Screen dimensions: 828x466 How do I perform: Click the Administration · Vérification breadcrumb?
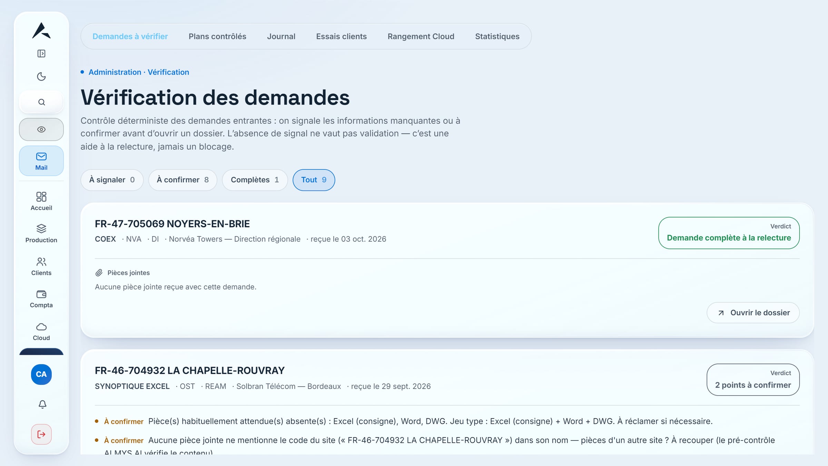pos(139,72)
